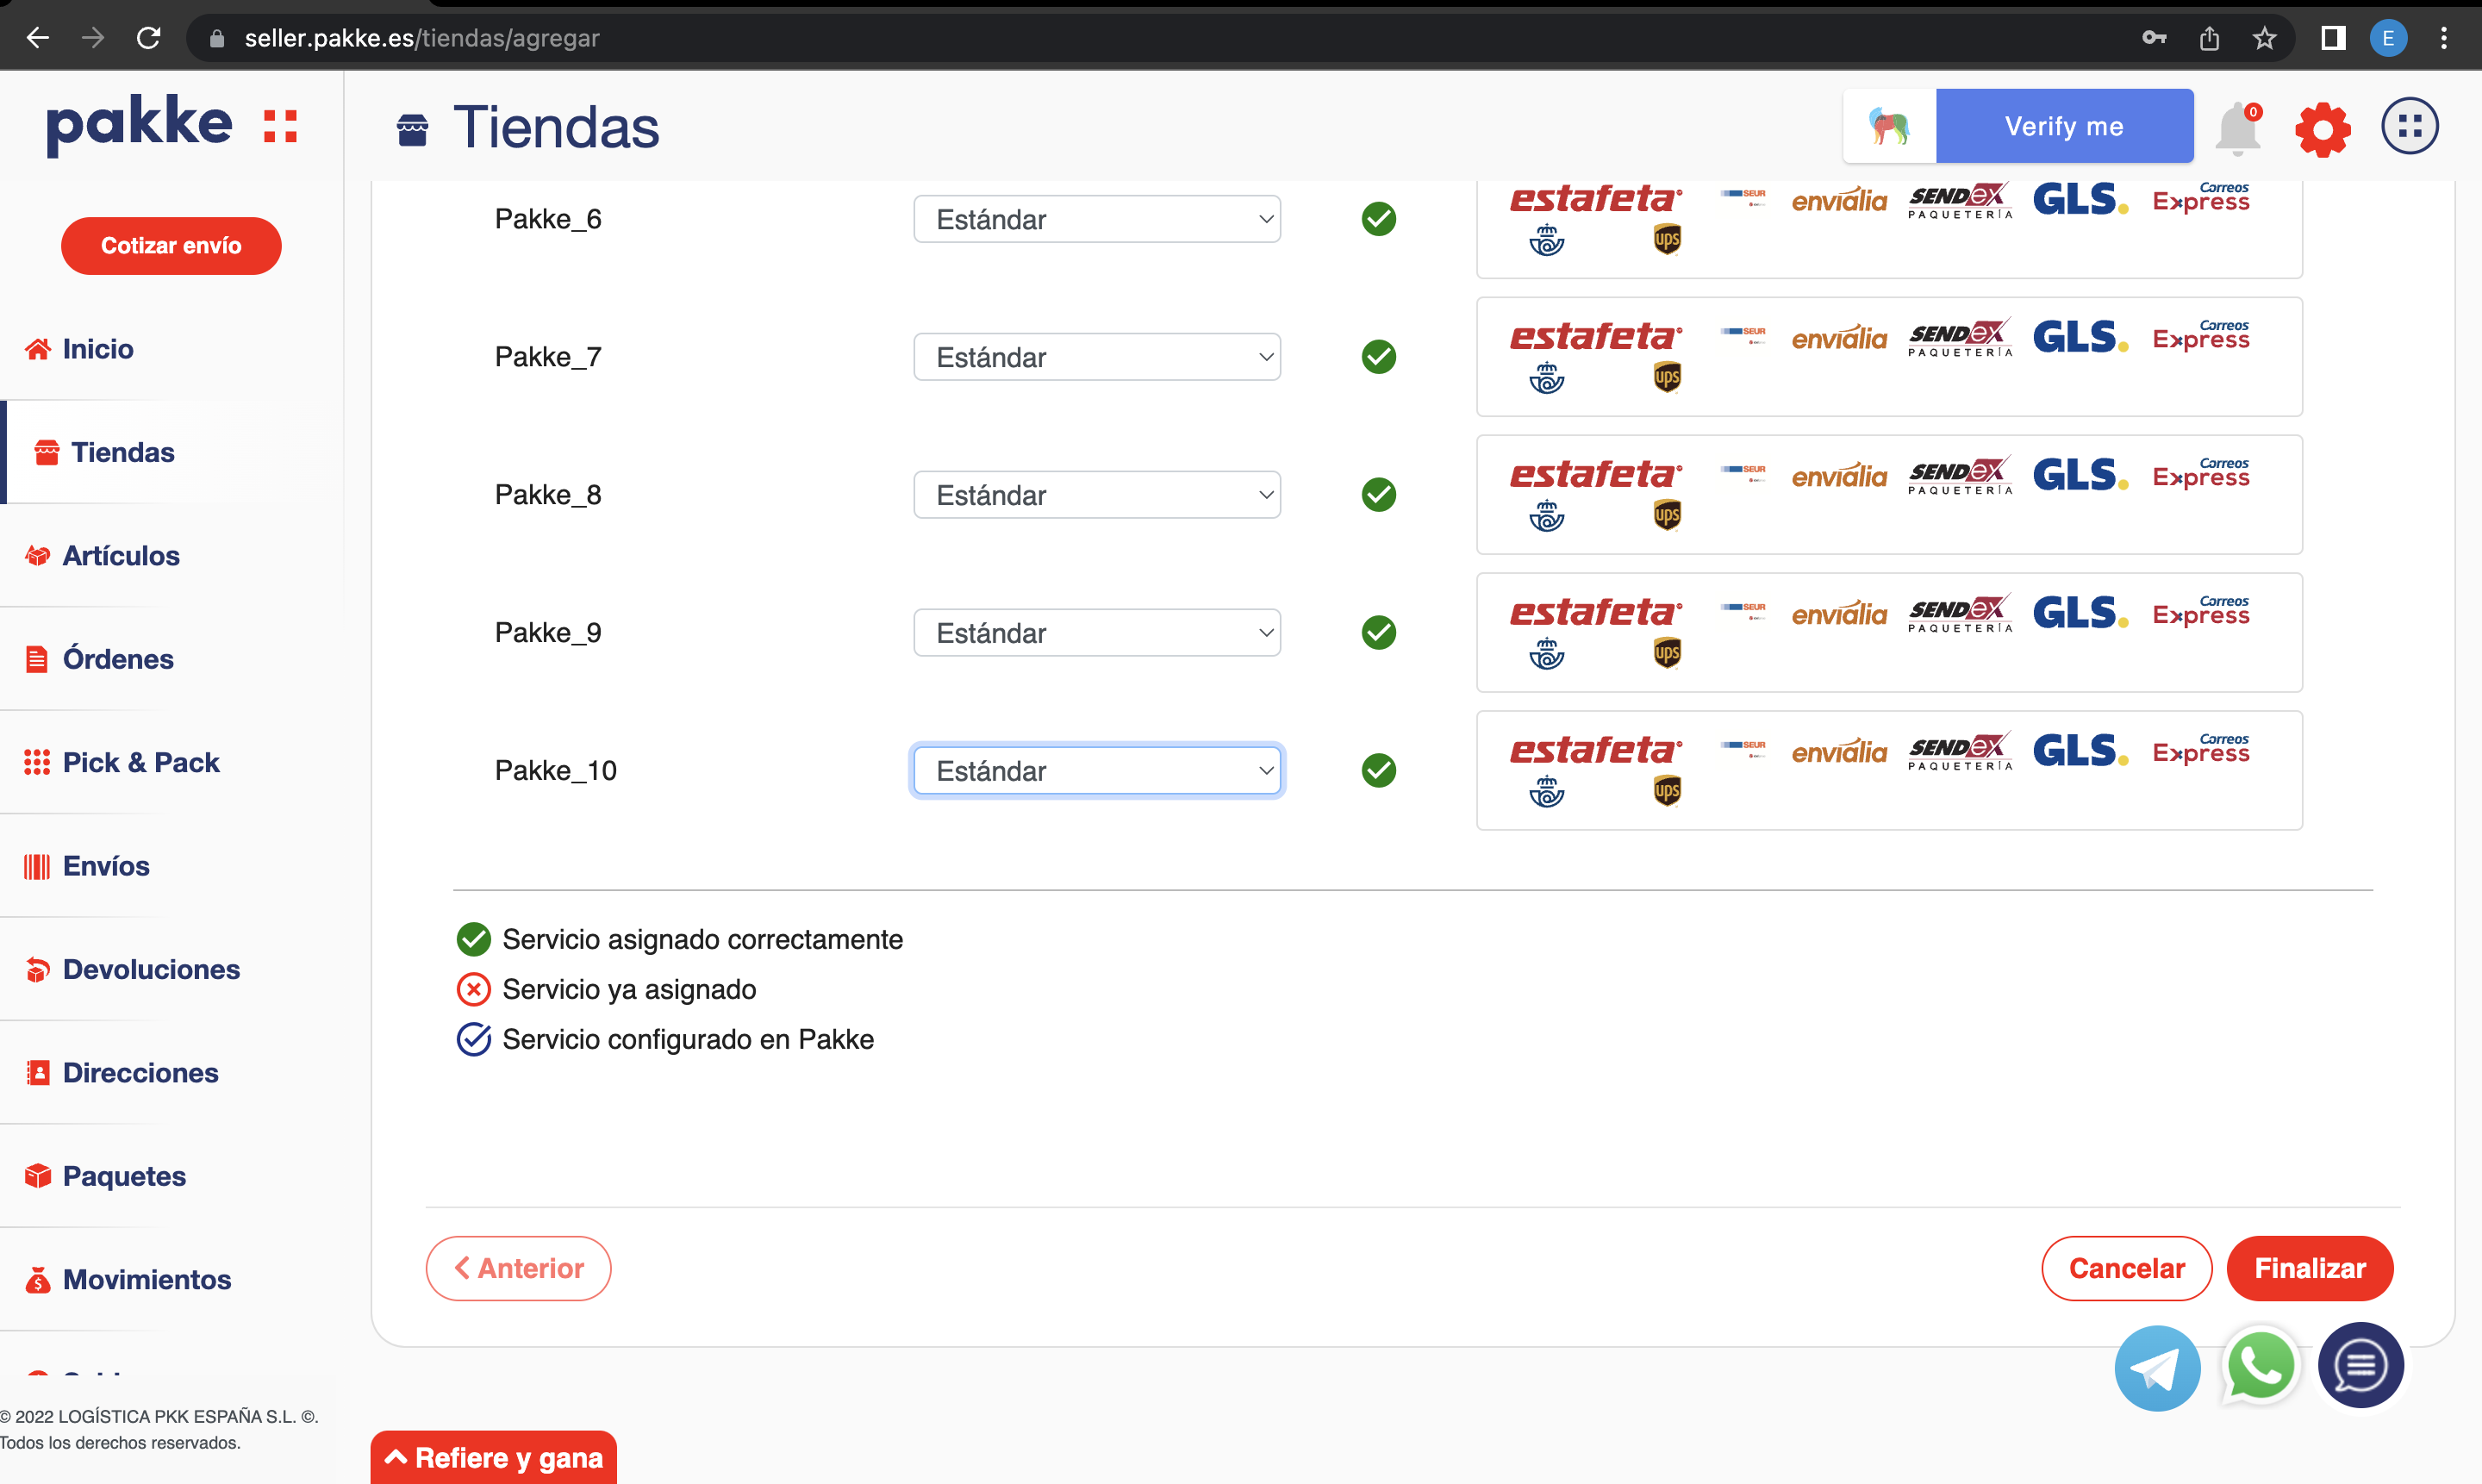Open the Pakke_6 Estándar dropdown
Viewport: 2482px width, 1484px height.
pos(1096,219)
